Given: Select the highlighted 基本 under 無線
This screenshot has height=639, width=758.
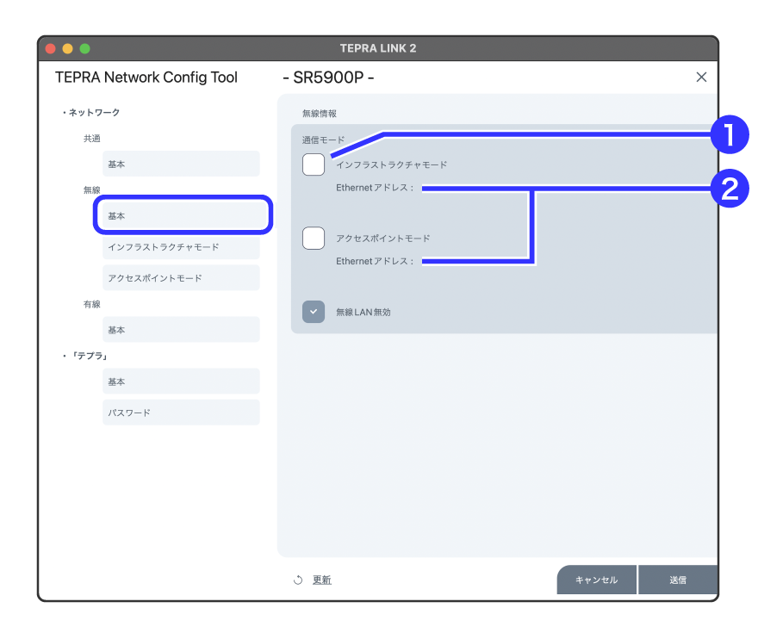Looking at the screenshot, I should pos(183,215).
